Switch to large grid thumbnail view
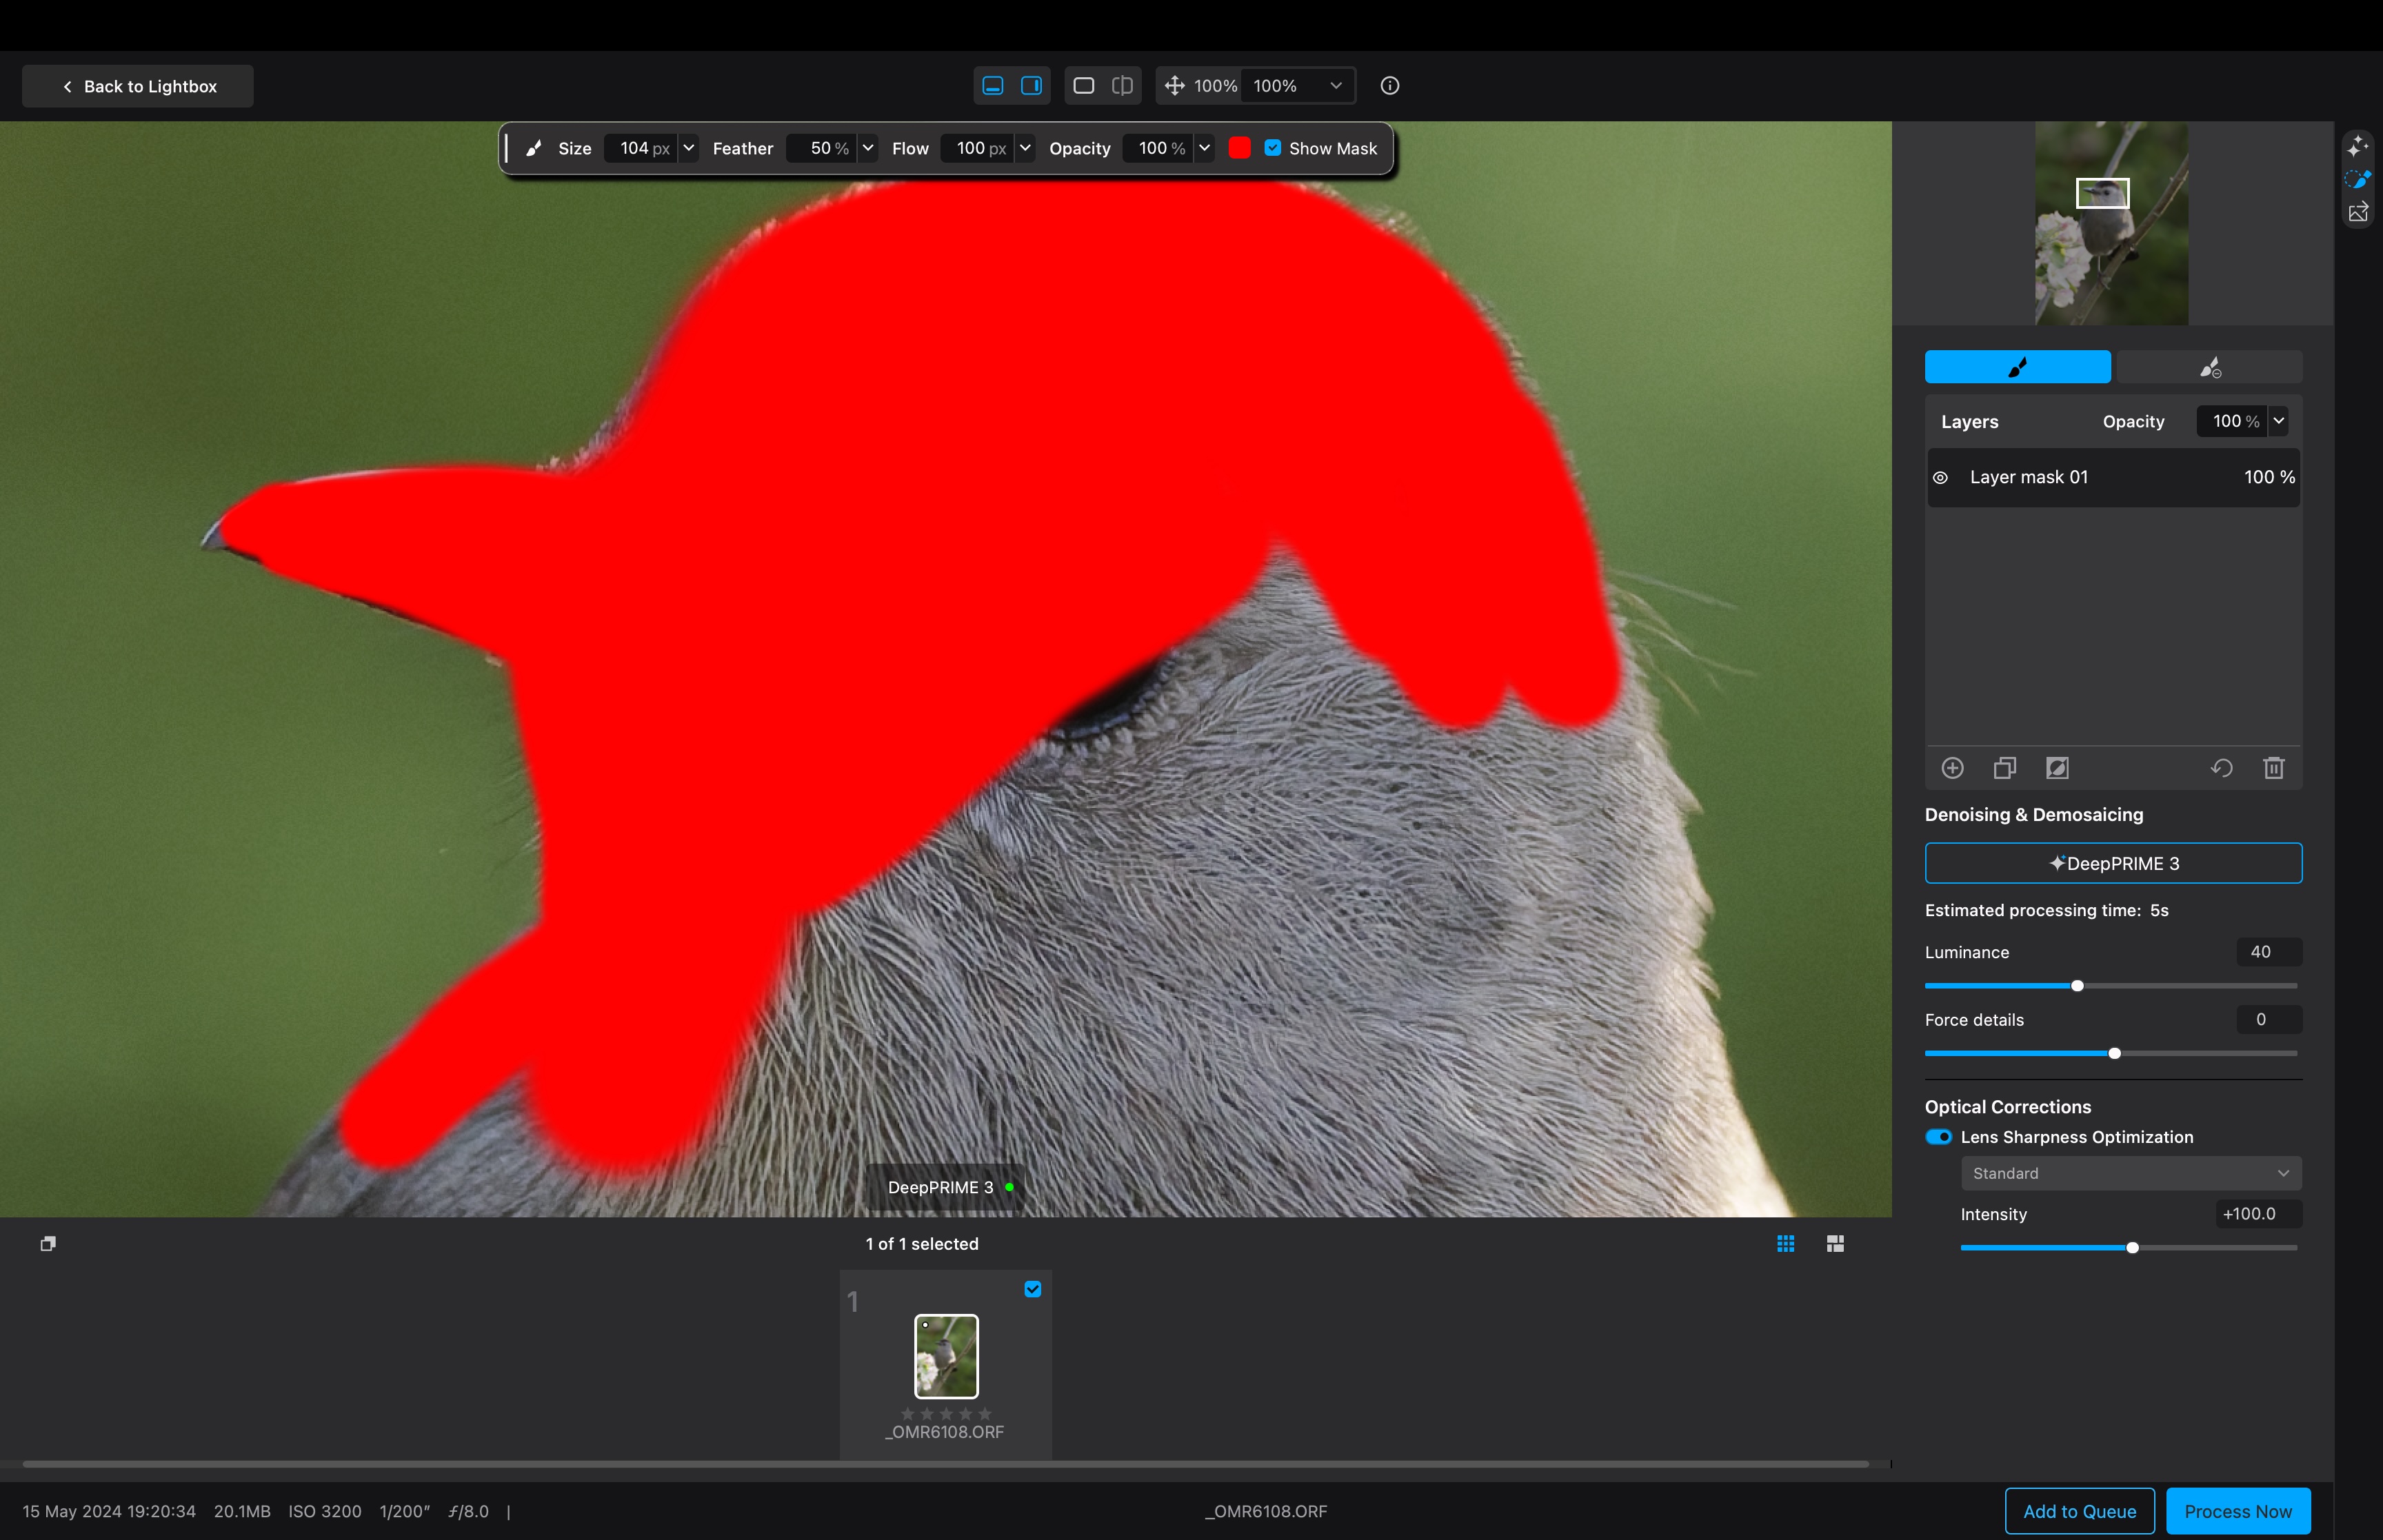Viewport: 2383px width, 1540px height. point(1834,1243)
